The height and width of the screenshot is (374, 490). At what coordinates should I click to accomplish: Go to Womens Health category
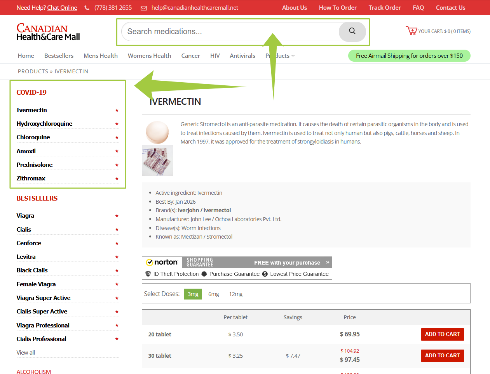150,56
